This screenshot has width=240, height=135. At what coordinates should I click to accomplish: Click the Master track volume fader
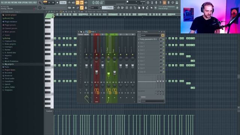coord(87,66)
